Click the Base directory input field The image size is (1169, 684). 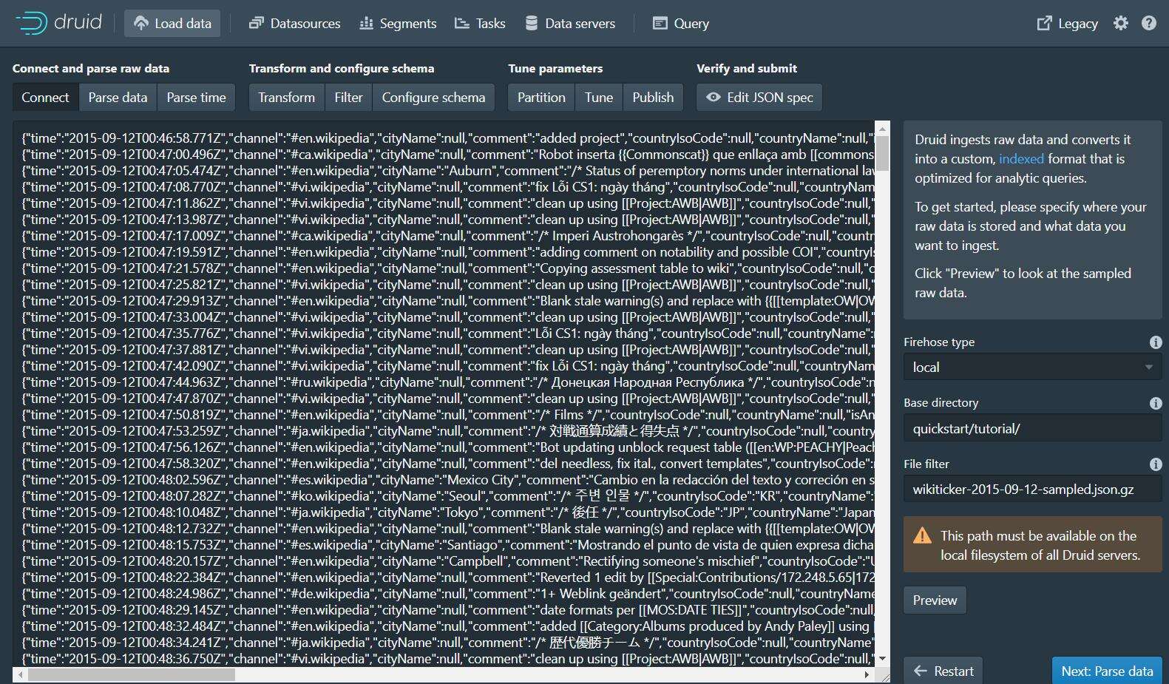coord(1032,428)
